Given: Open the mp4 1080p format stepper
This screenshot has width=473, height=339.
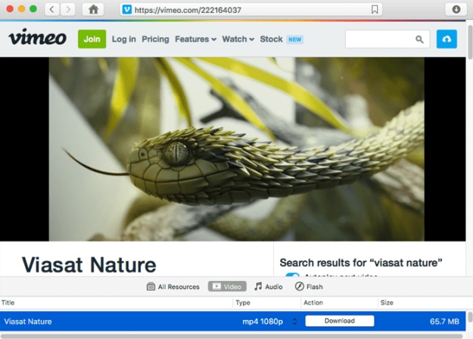Looking at the screenshot, I should point(294,322).
